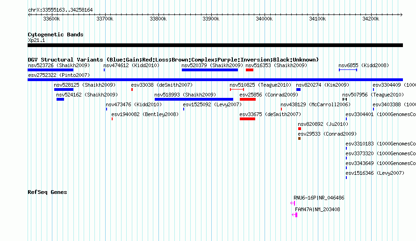This screenshot has height=241, width=416.
Task: Click the ruler's right end arrow
Action: pos(401,14)
